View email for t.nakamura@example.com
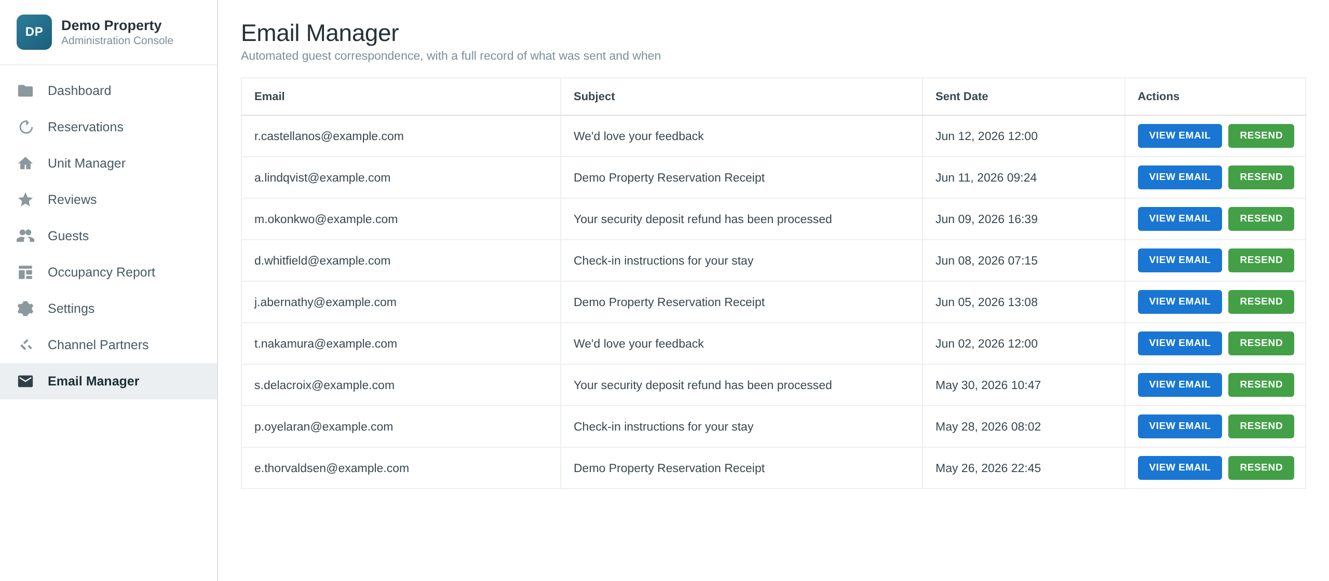This screenshot has height=581, width=1329. point(1179,343)
